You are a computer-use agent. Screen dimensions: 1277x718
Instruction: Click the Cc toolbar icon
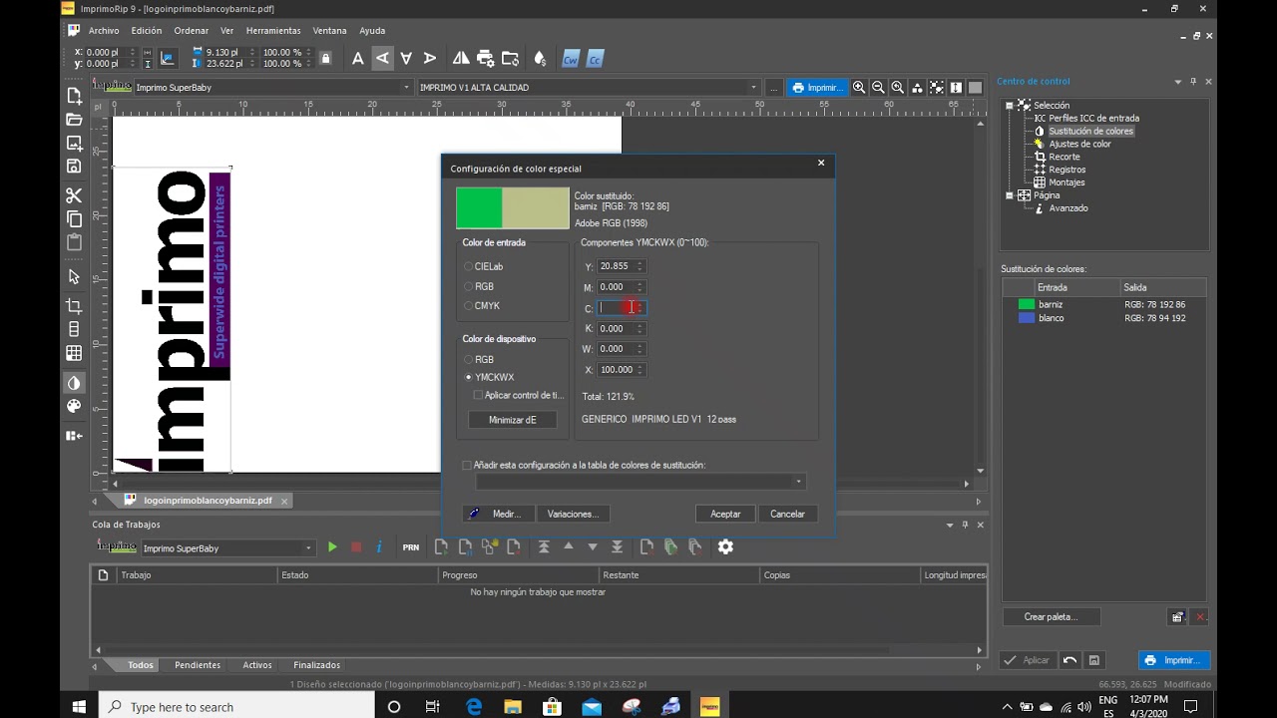click(x=595, y=59)
